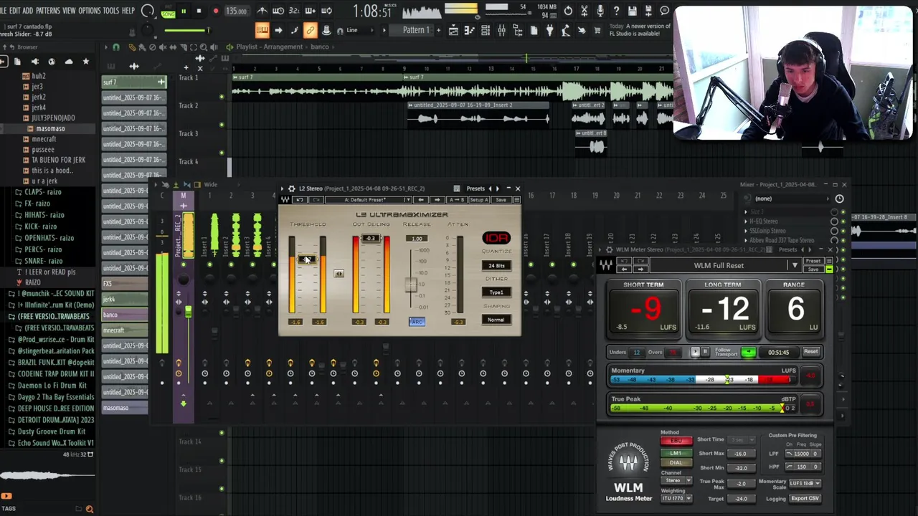Image resolution: width=918 pixels, height=516 pixels.
Task: Click the L2 Out Ceiling -0.3 handle
Action: [x=370, y=239]
